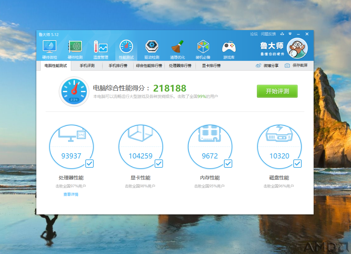Image resolution: width=351 pixels, height=254 pixels.
Task: Select the 性能测试 performance test icon
Action: click(126, 46)
